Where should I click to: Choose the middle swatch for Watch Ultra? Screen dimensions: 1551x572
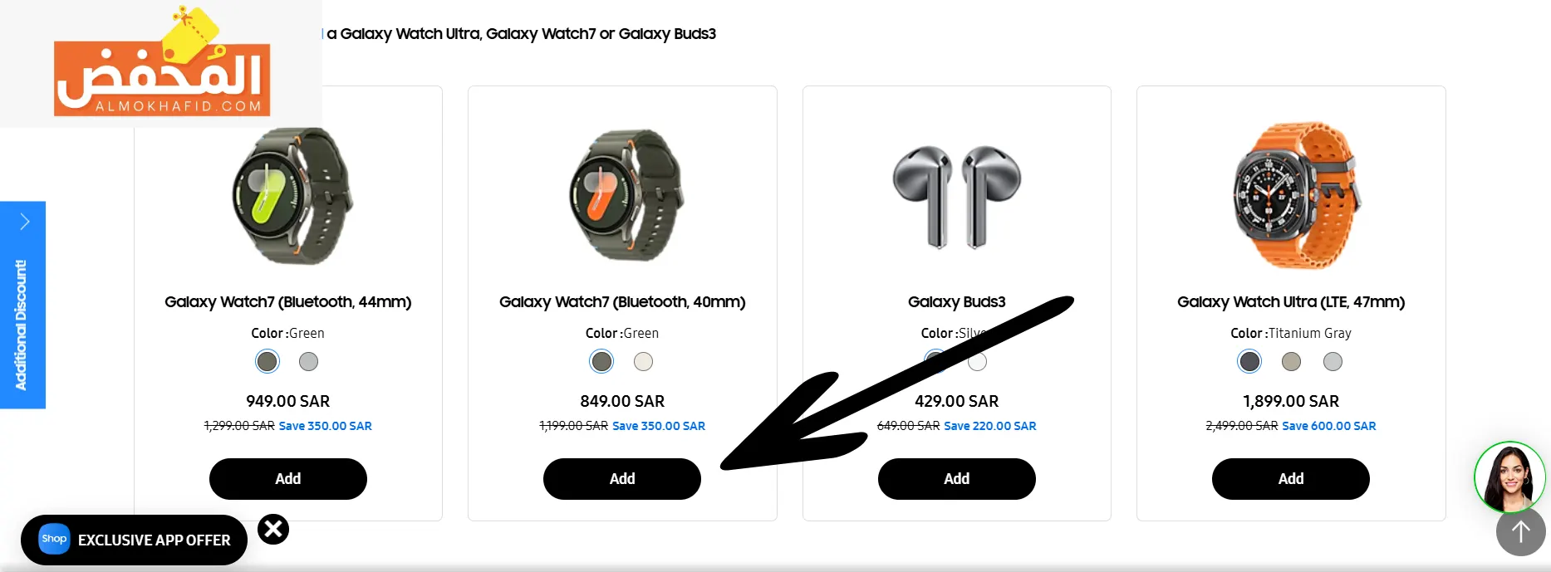tap(1291, 361)
